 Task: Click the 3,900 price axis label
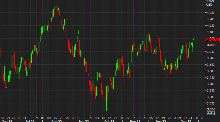[x=211, y=58]
